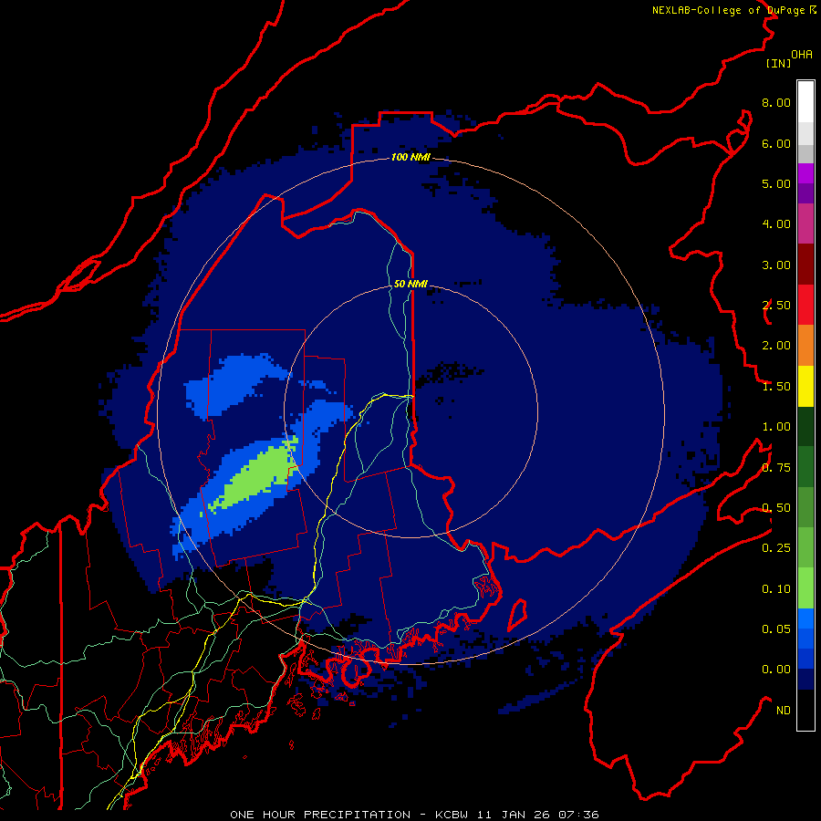Pick the pink swatch in the legend
Viewport: 821px width, 821px height.
click(805, 223)
